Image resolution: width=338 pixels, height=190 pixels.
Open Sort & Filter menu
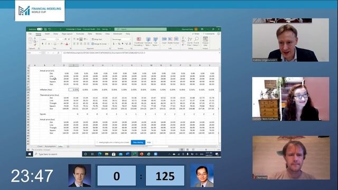click(x=190, y=41)
